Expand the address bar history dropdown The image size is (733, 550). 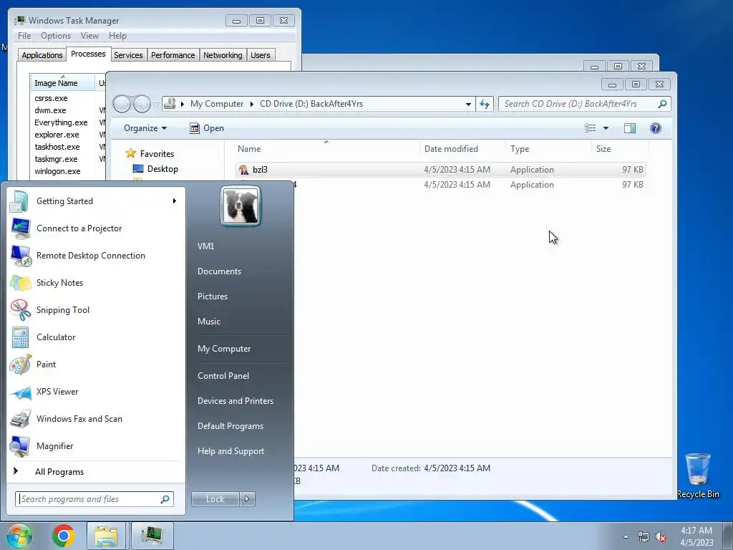(x=468, y=104)
